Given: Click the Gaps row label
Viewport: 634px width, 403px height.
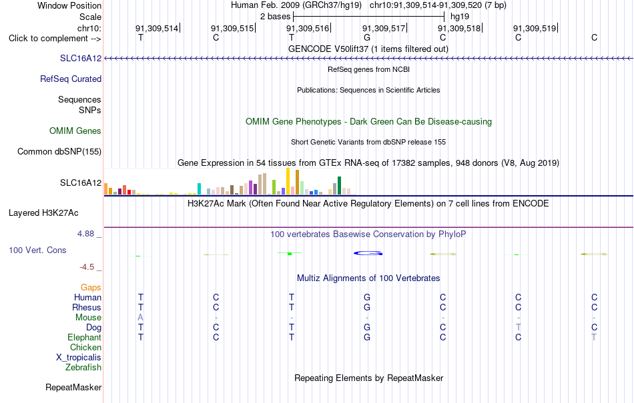Looking at the screenshot, I should (x=91, y=287).
